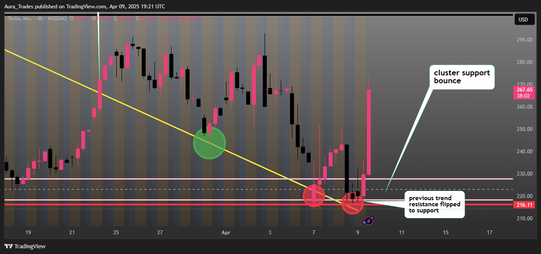
Task: Click the 250.00 price axis label
Action: tap(524, 129)
